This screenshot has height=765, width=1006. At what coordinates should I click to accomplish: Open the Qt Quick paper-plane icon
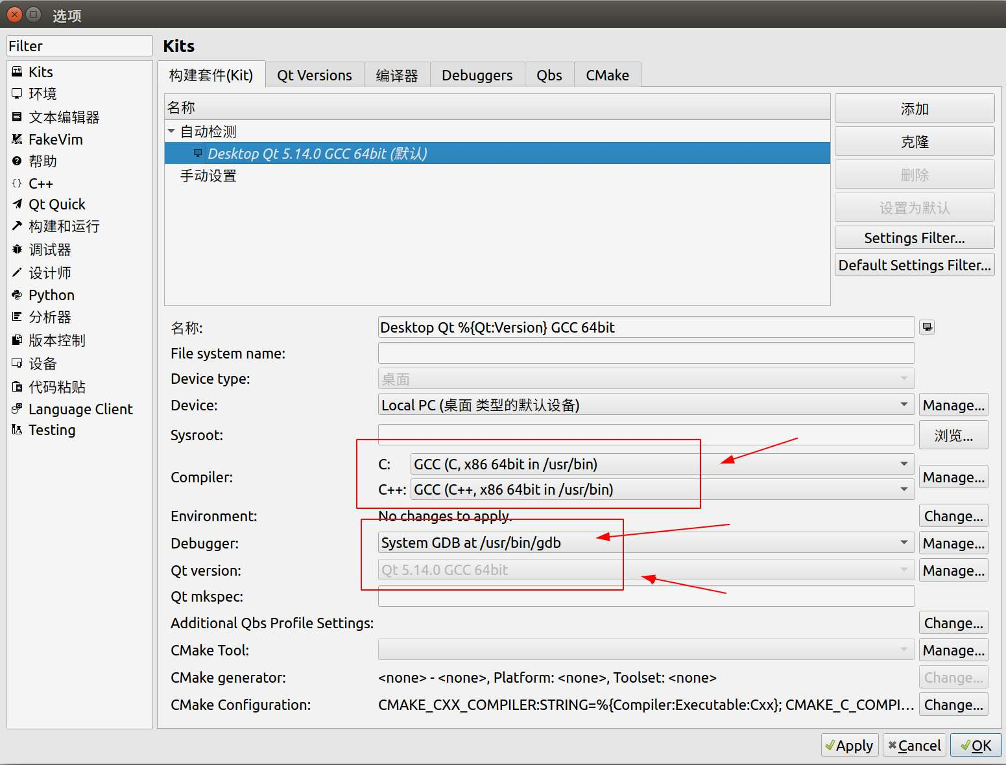click(x=17, y=204)
